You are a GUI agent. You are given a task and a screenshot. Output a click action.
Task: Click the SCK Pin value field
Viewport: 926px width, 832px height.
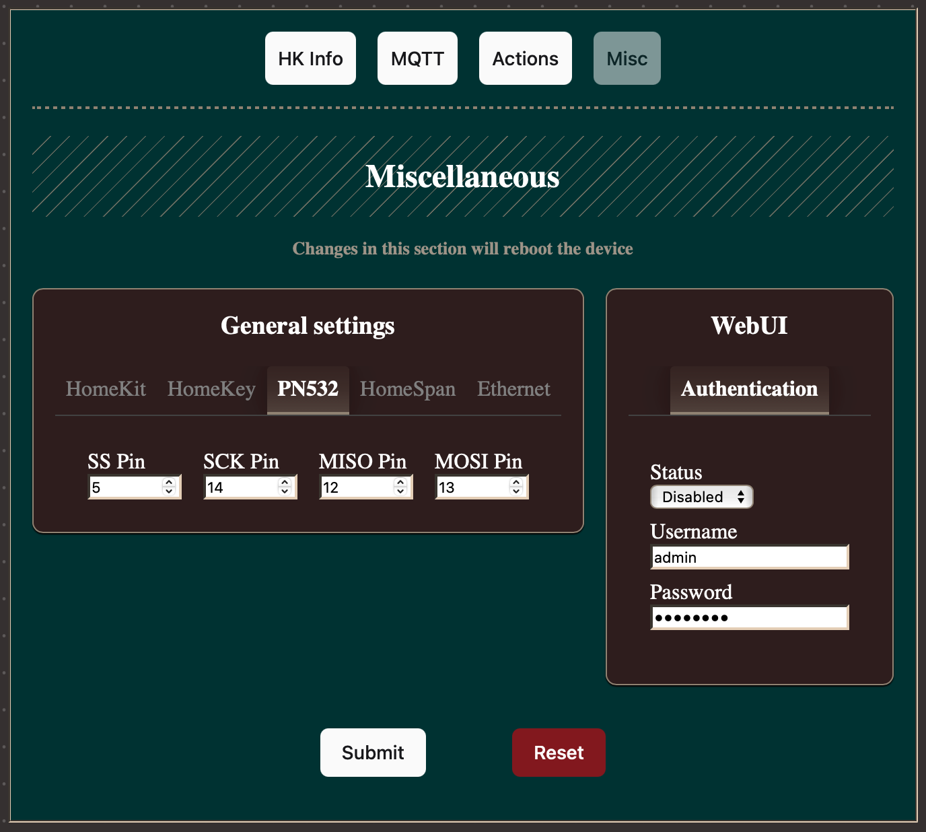click(240, 487)
